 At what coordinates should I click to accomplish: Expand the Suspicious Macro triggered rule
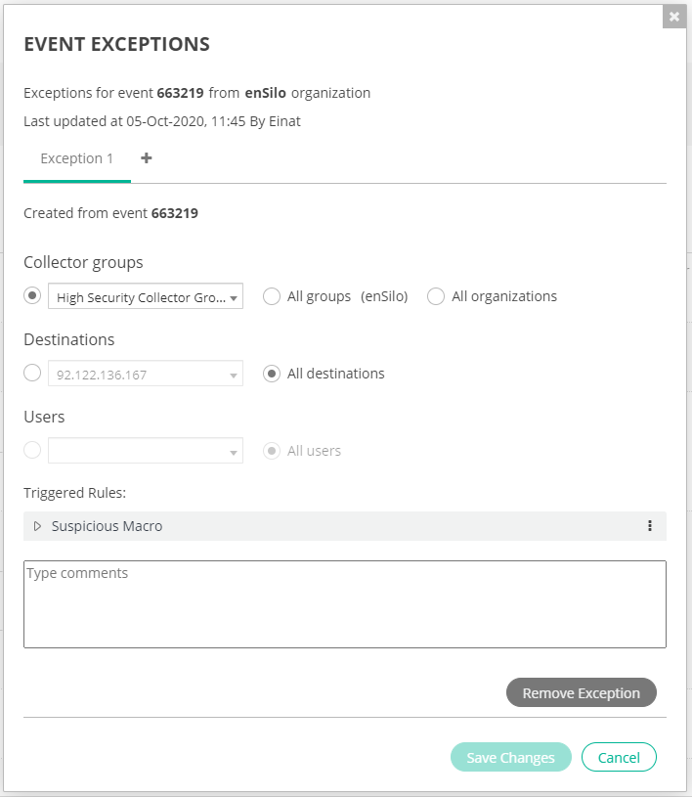pos(38,526)
